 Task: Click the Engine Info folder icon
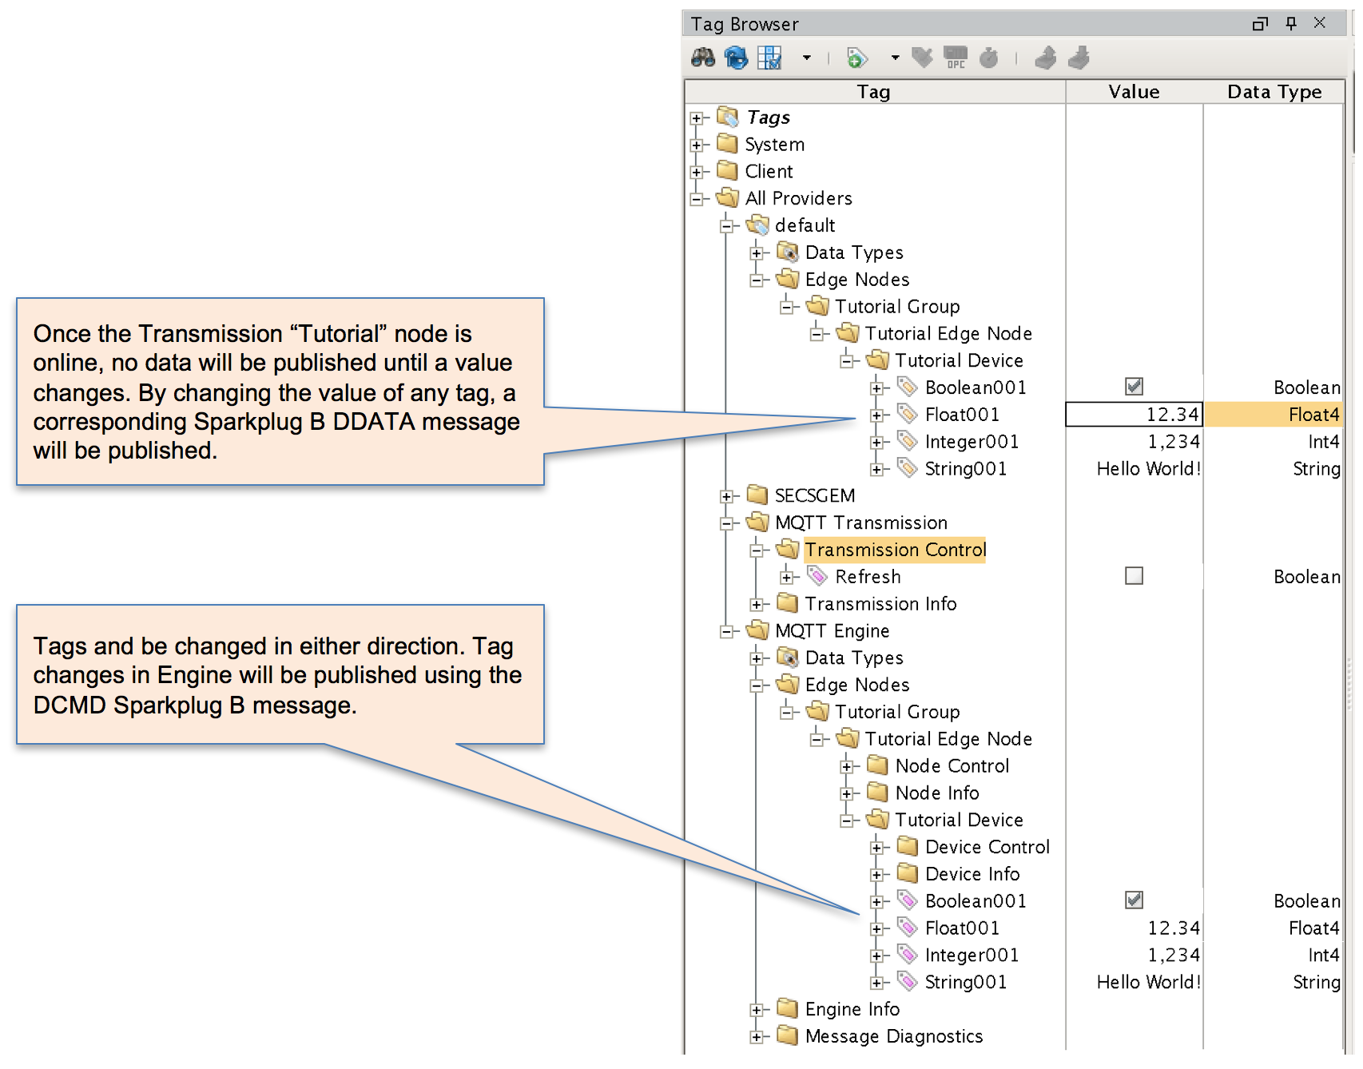(x=788, y=1008)
